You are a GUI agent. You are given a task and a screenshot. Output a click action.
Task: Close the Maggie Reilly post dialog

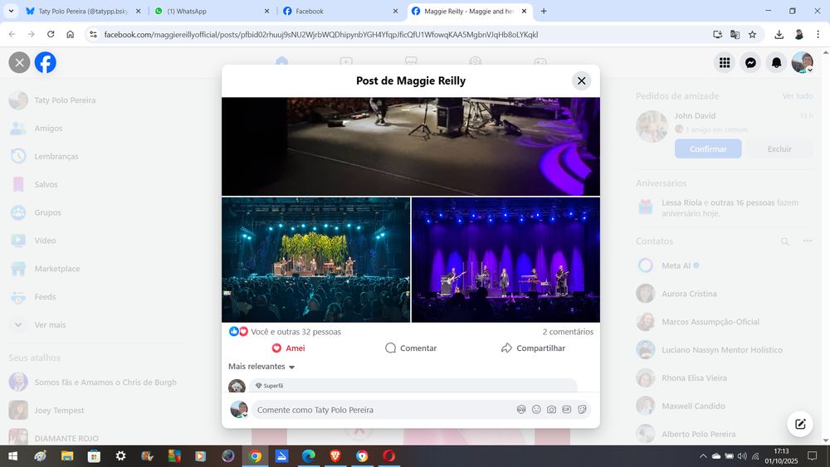tap(581, 81)
